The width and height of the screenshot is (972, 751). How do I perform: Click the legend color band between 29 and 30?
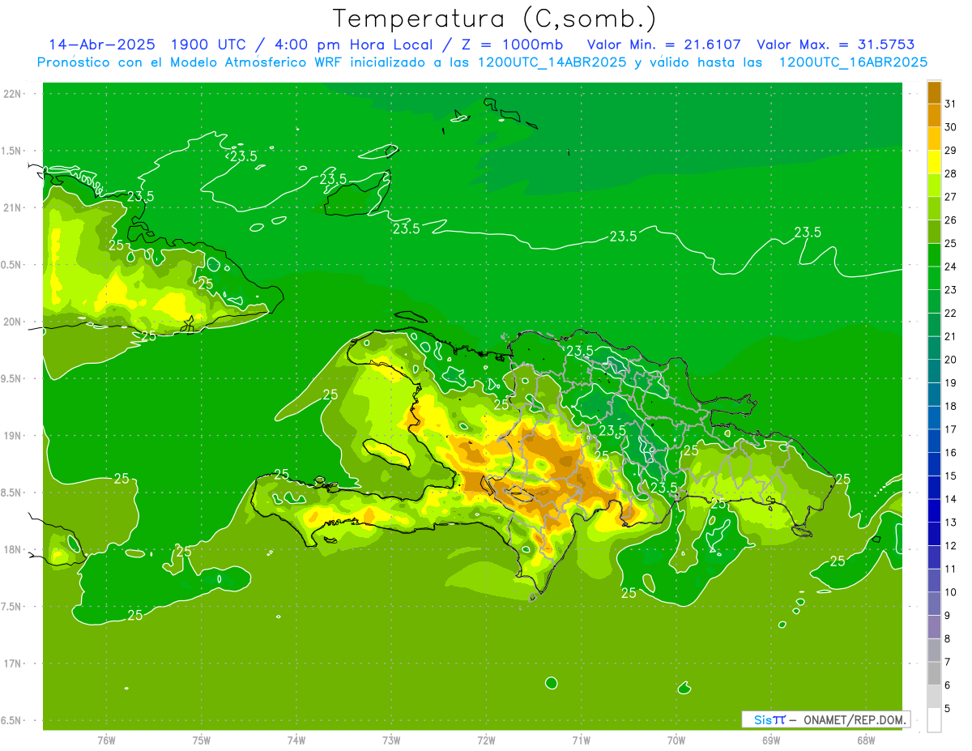click(934, 139)
